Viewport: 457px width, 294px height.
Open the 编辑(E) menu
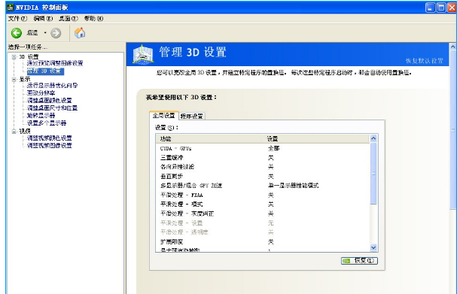point(43,19)
